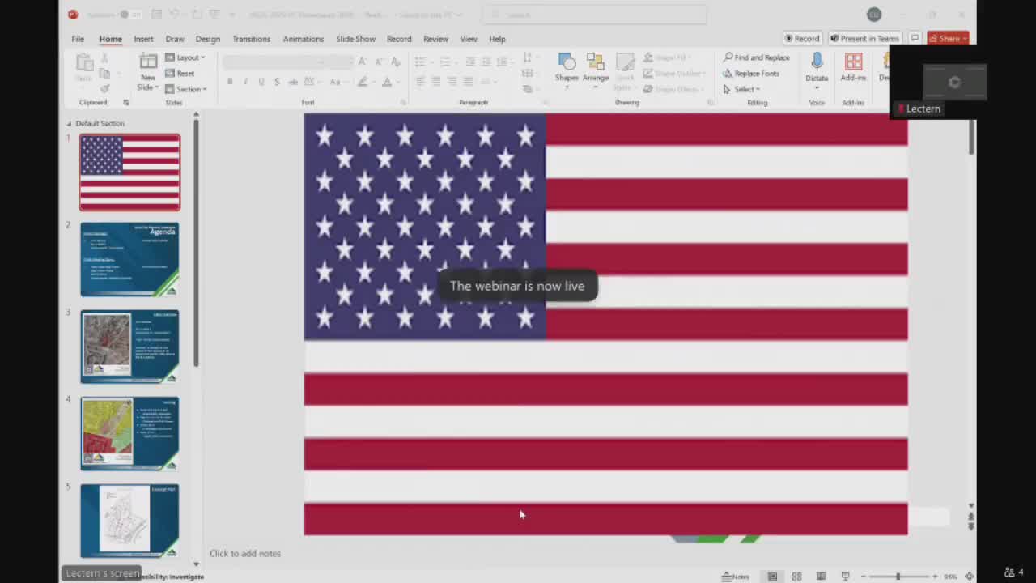Open the Review tab
Image resolution: width=1036 pixels, height=583 pixels.
click(x=435, y=39)
